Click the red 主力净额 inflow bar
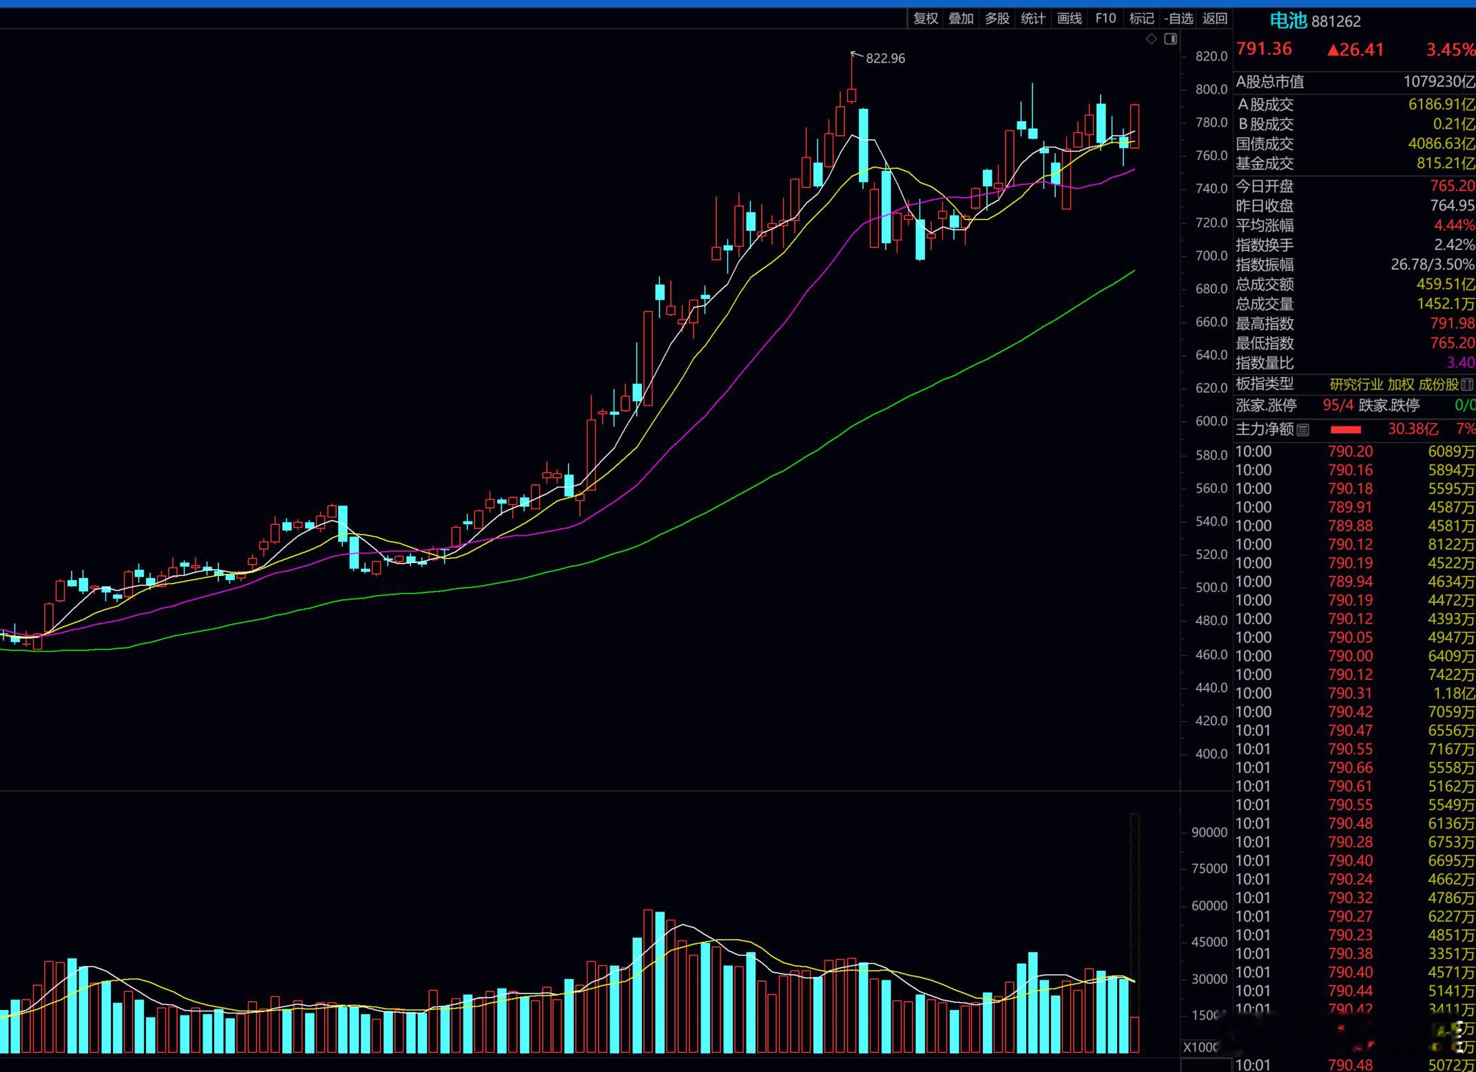1476x1072 pixels. point(1345,430)
